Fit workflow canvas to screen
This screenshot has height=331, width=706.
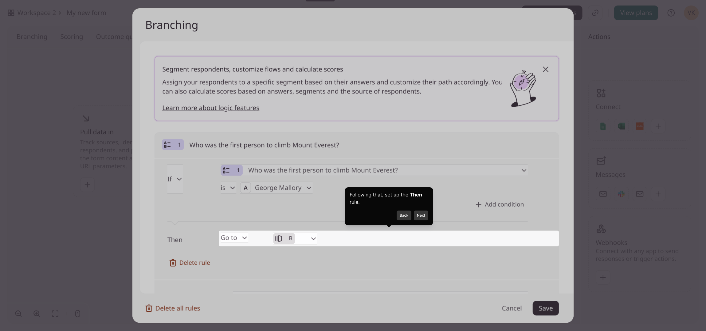pyautogui.click(x=55, y=314)
